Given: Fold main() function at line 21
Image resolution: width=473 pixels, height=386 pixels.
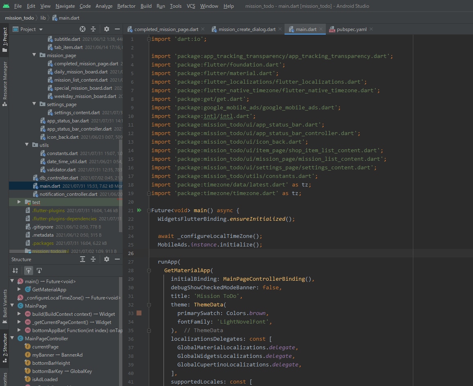Looking at the screenshot, I should [149, 211].
